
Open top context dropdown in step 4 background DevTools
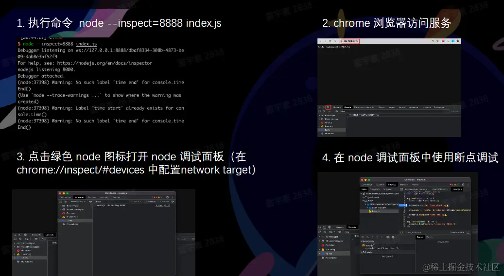click(x=332, y=232)
